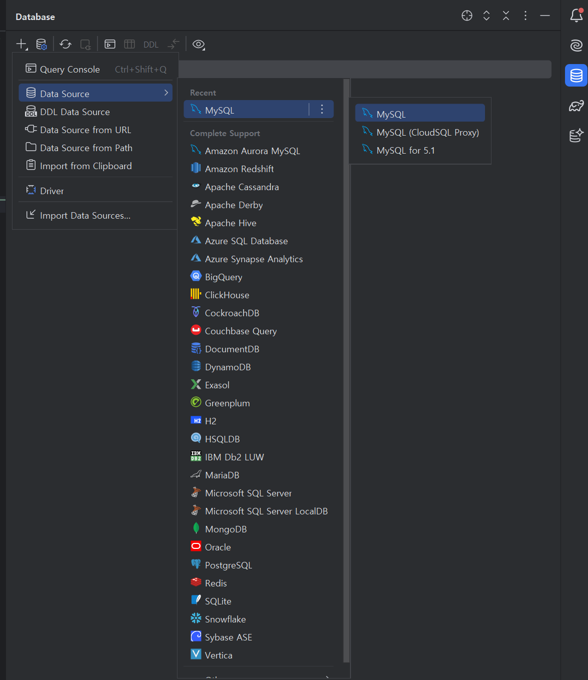The image size is (588, 680).
Task: Click the Jump to Source arrow icon
Action: [x=173, y=44]
